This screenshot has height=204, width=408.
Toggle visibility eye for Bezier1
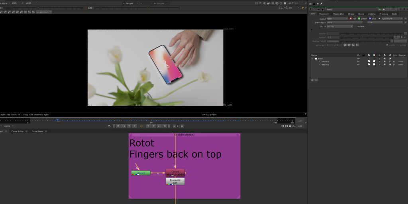(x=358, y=64)
